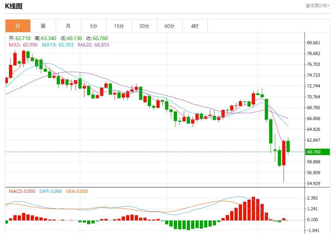Image resolution: width=332 pixels, height=234 pixels.
Task: Select the 日 daily chart tab
Action: click(x=18, y=26)
